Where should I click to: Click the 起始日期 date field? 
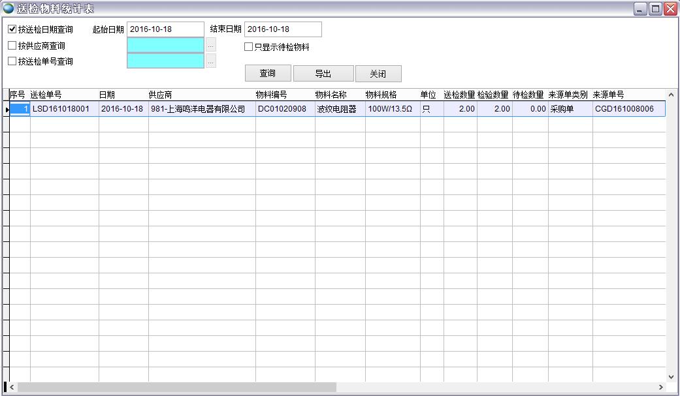coord(166,29)
